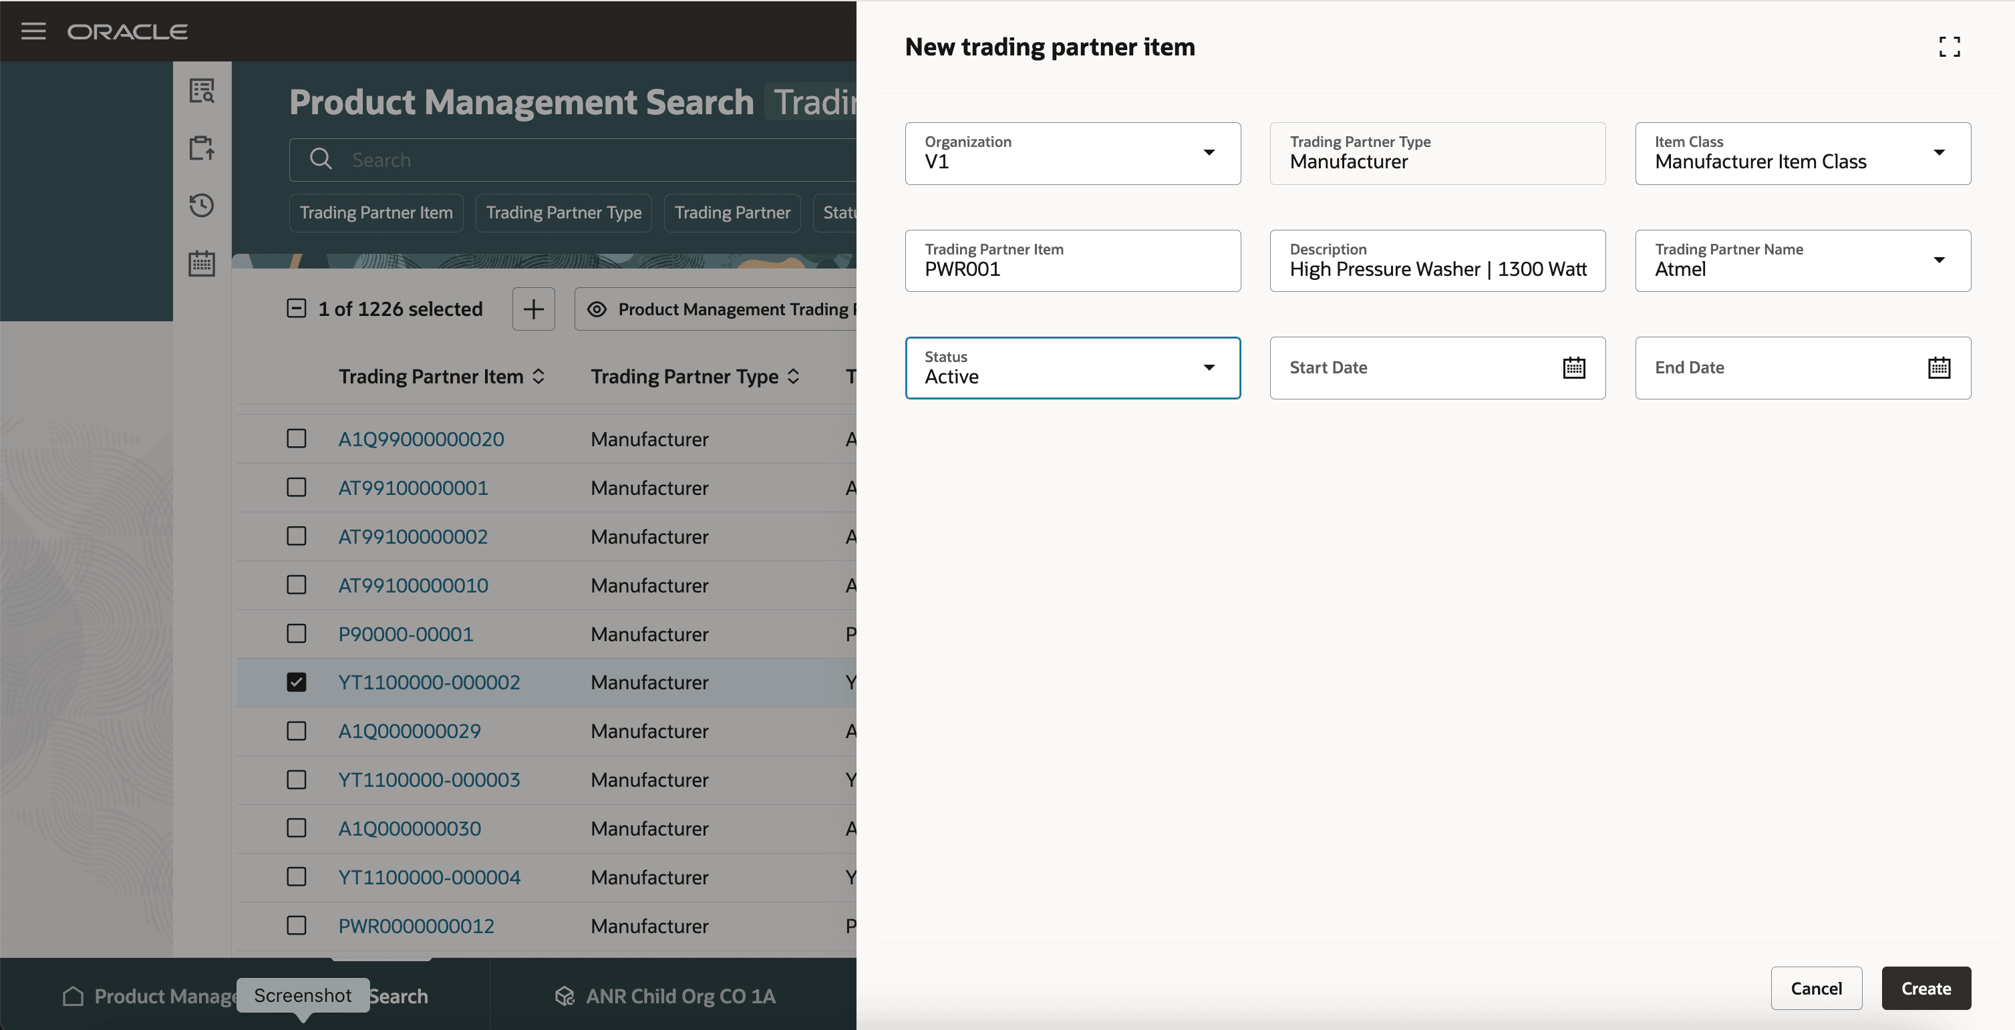The height and width of the screenshot is (1030, 2015).
Task: Open the Trading Partner Name dropdown
Action: [1941, 261]
